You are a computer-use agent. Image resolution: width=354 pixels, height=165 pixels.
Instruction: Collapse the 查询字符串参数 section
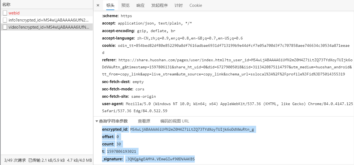point(111,121)
